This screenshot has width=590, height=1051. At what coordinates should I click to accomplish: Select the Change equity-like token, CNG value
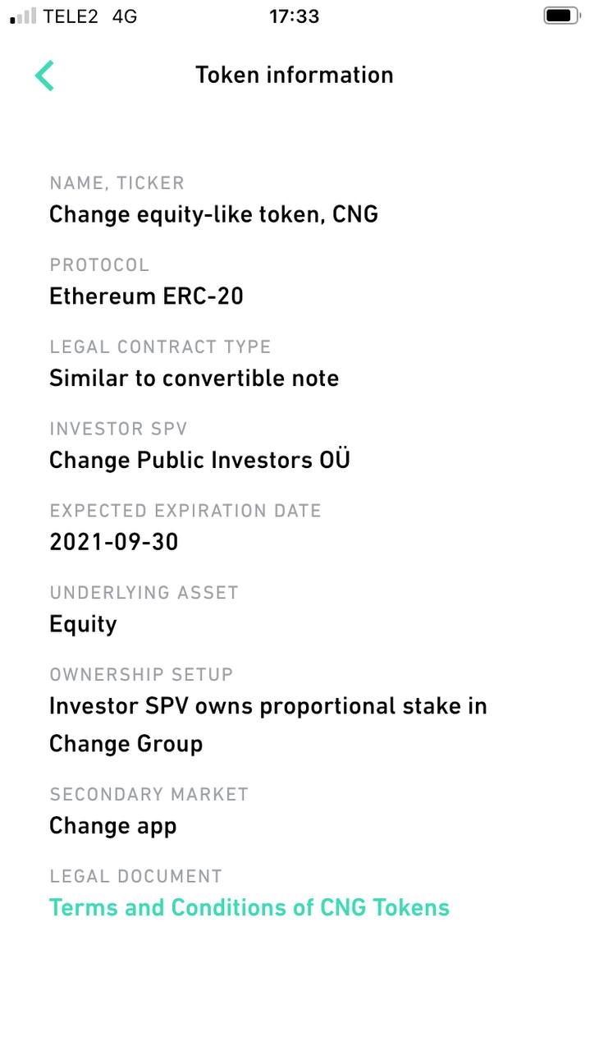(x=213, y=214)
